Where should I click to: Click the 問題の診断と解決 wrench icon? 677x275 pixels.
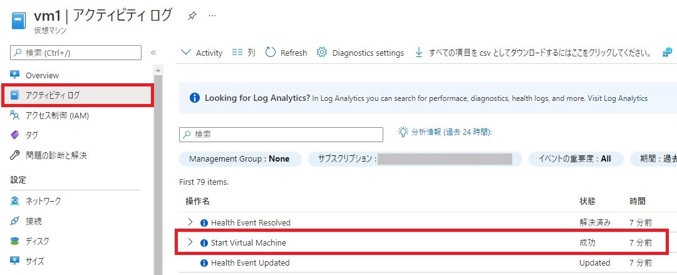[x=15, y=155]
